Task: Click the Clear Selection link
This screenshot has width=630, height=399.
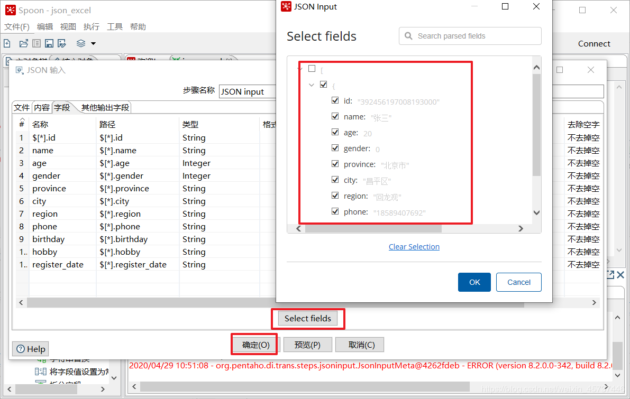Action: coord(414,247)
